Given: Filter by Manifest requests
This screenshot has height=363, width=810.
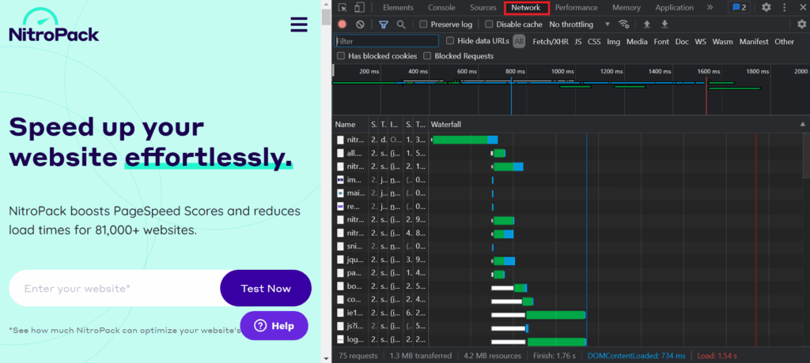Looking at the screenshot, I should tap(754, 42).
